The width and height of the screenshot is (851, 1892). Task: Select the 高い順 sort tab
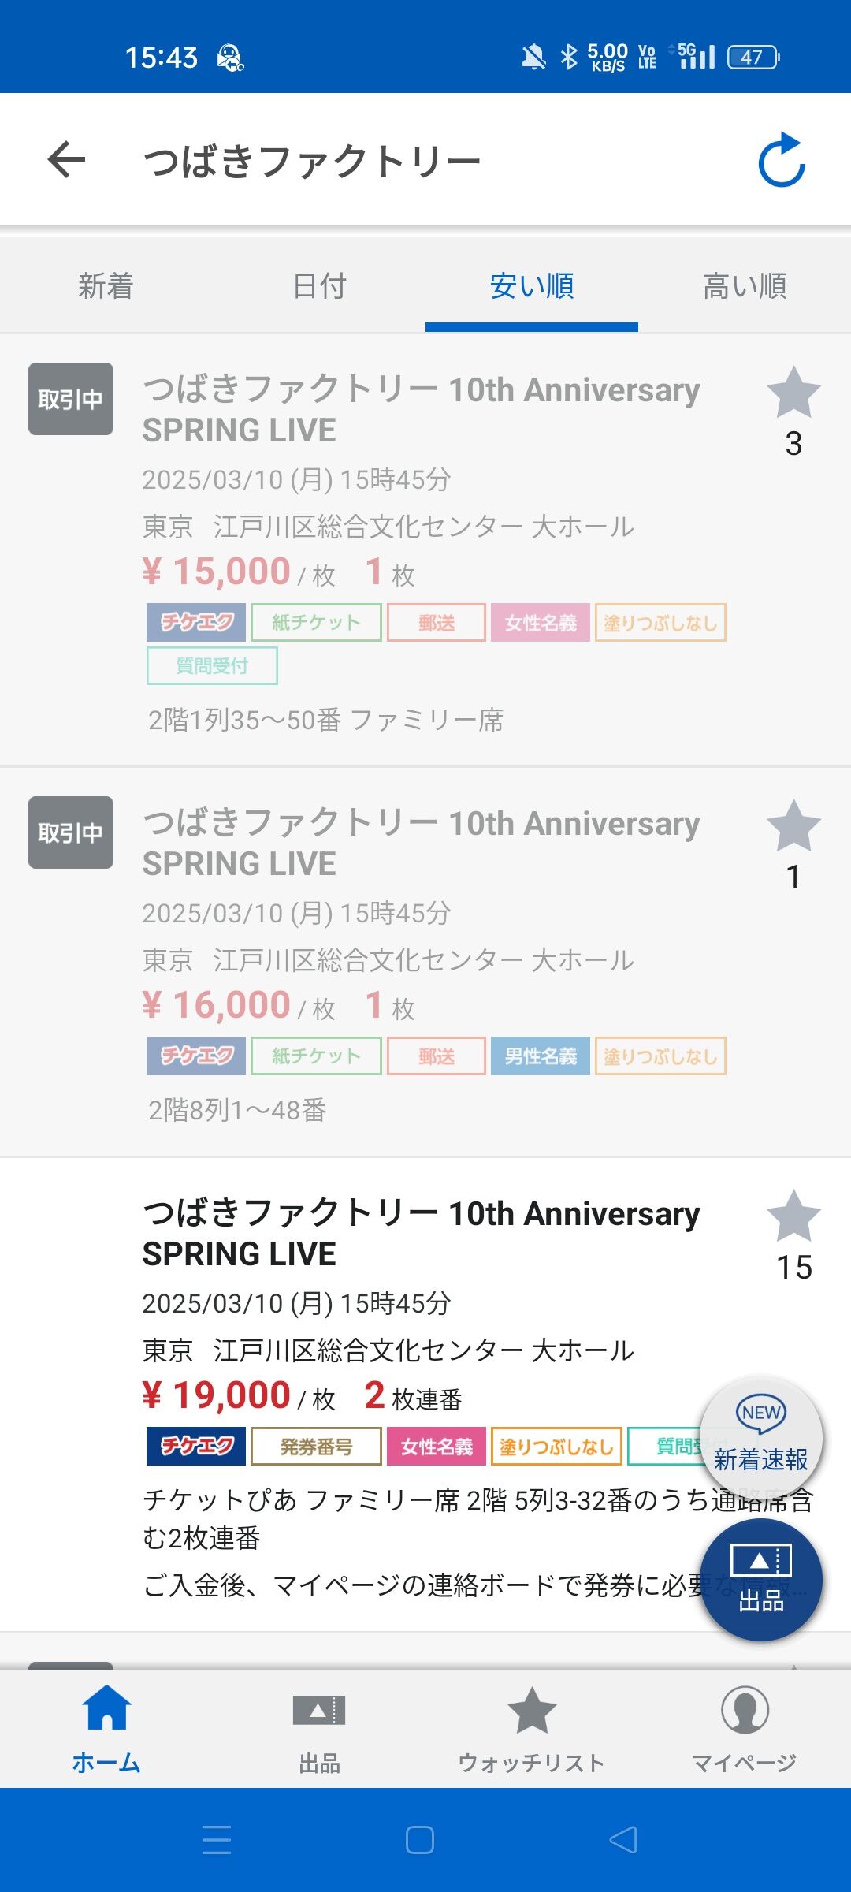pos(745,285)
